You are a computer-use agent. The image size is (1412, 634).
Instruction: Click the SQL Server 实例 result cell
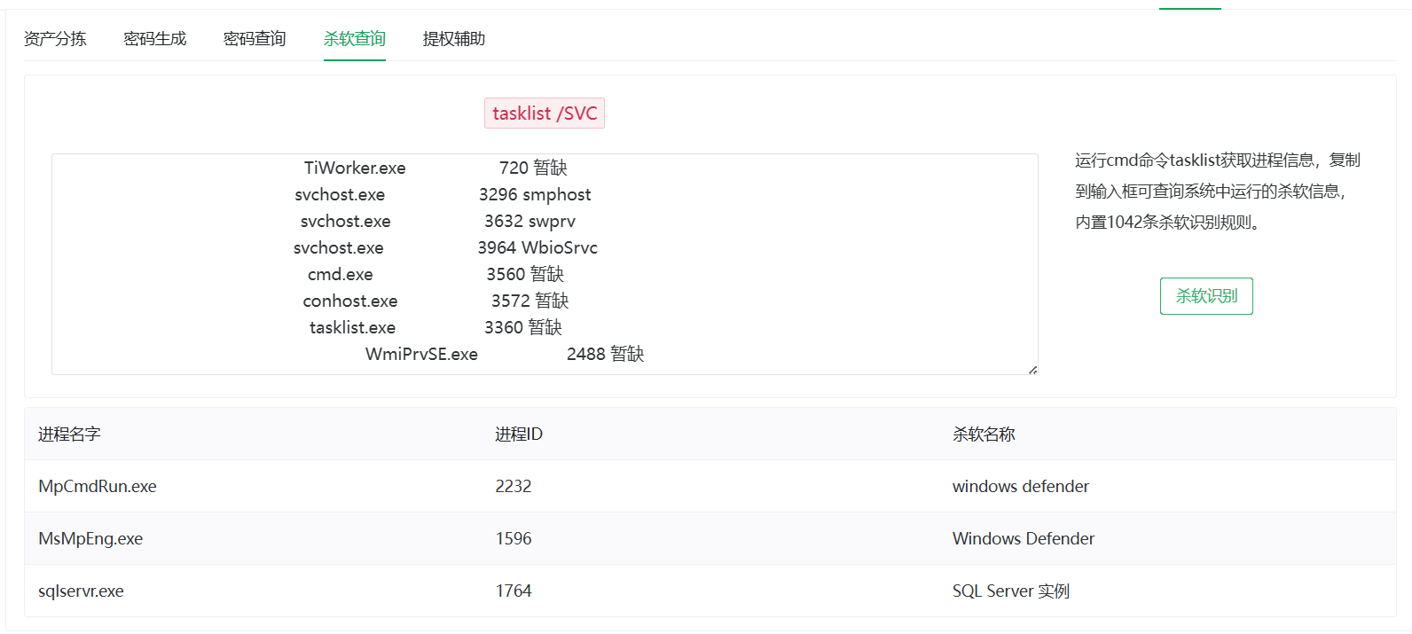pyautogui.click(x=1011, y=591)
